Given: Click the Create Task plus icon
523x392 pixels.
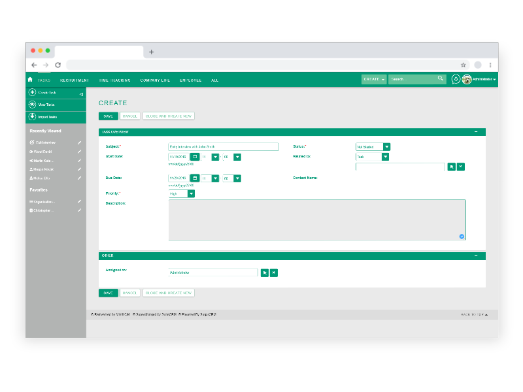Looking at the screenshot, I should coord(32,92).
